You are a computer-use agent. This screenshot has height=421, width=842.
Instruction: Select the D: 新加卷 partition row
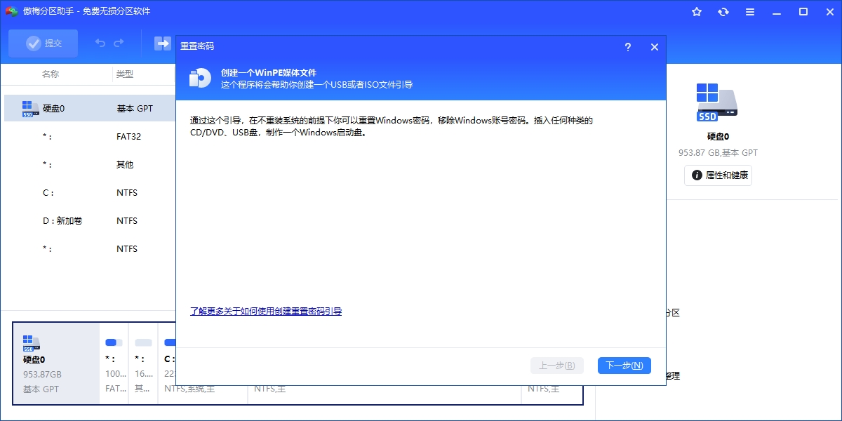pos(89,220)
